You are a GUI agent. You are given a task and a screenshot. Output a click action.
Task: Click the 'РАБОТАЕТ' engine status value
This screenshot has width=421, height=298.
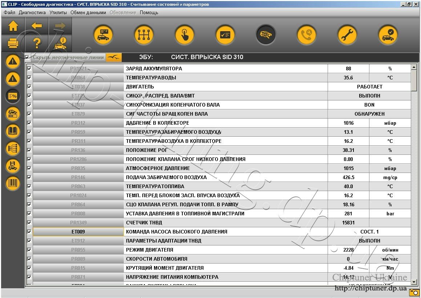click(x=370, y=87)
